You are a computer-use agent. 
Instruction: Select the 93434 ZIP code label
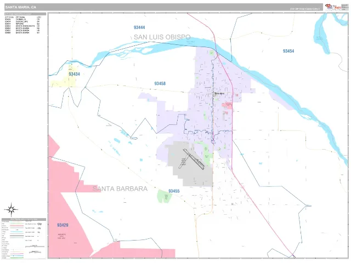tap(74, 74)
